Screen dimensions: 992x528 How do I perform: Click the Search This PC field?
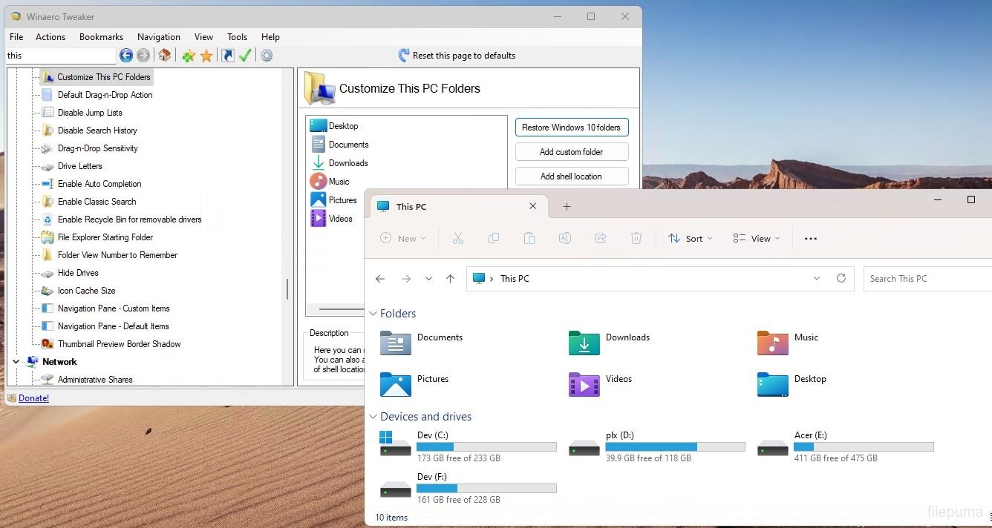click(928, 279)
